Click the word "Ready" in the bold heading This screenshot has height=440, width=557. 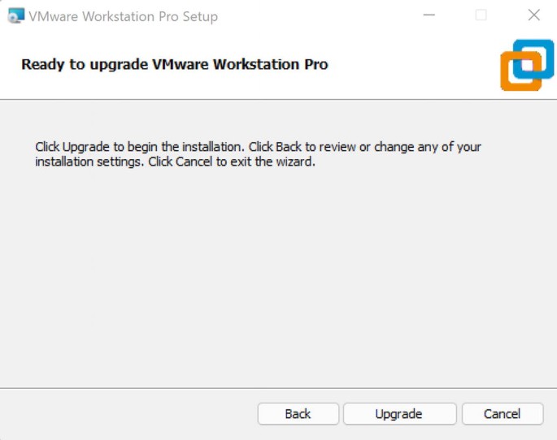(42, 64)
